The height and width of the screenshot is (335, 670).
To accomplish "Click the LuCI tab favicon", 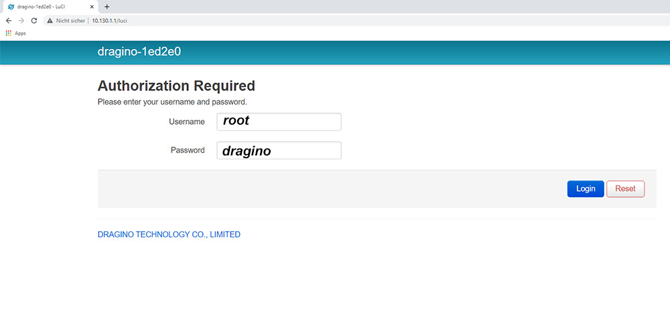I will (x=11, y=7).
